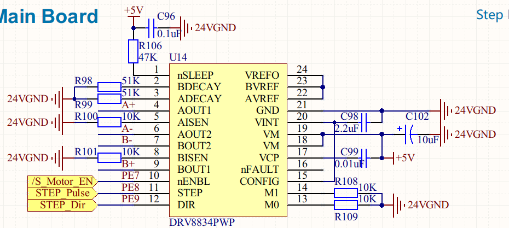The image size is (509, 228).
Task: Click the 47K value of R106
Action: [x=148, y=58]
